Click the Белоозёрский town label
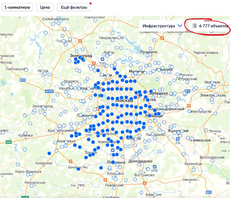 pyautogui.click(x=212, y=157)
